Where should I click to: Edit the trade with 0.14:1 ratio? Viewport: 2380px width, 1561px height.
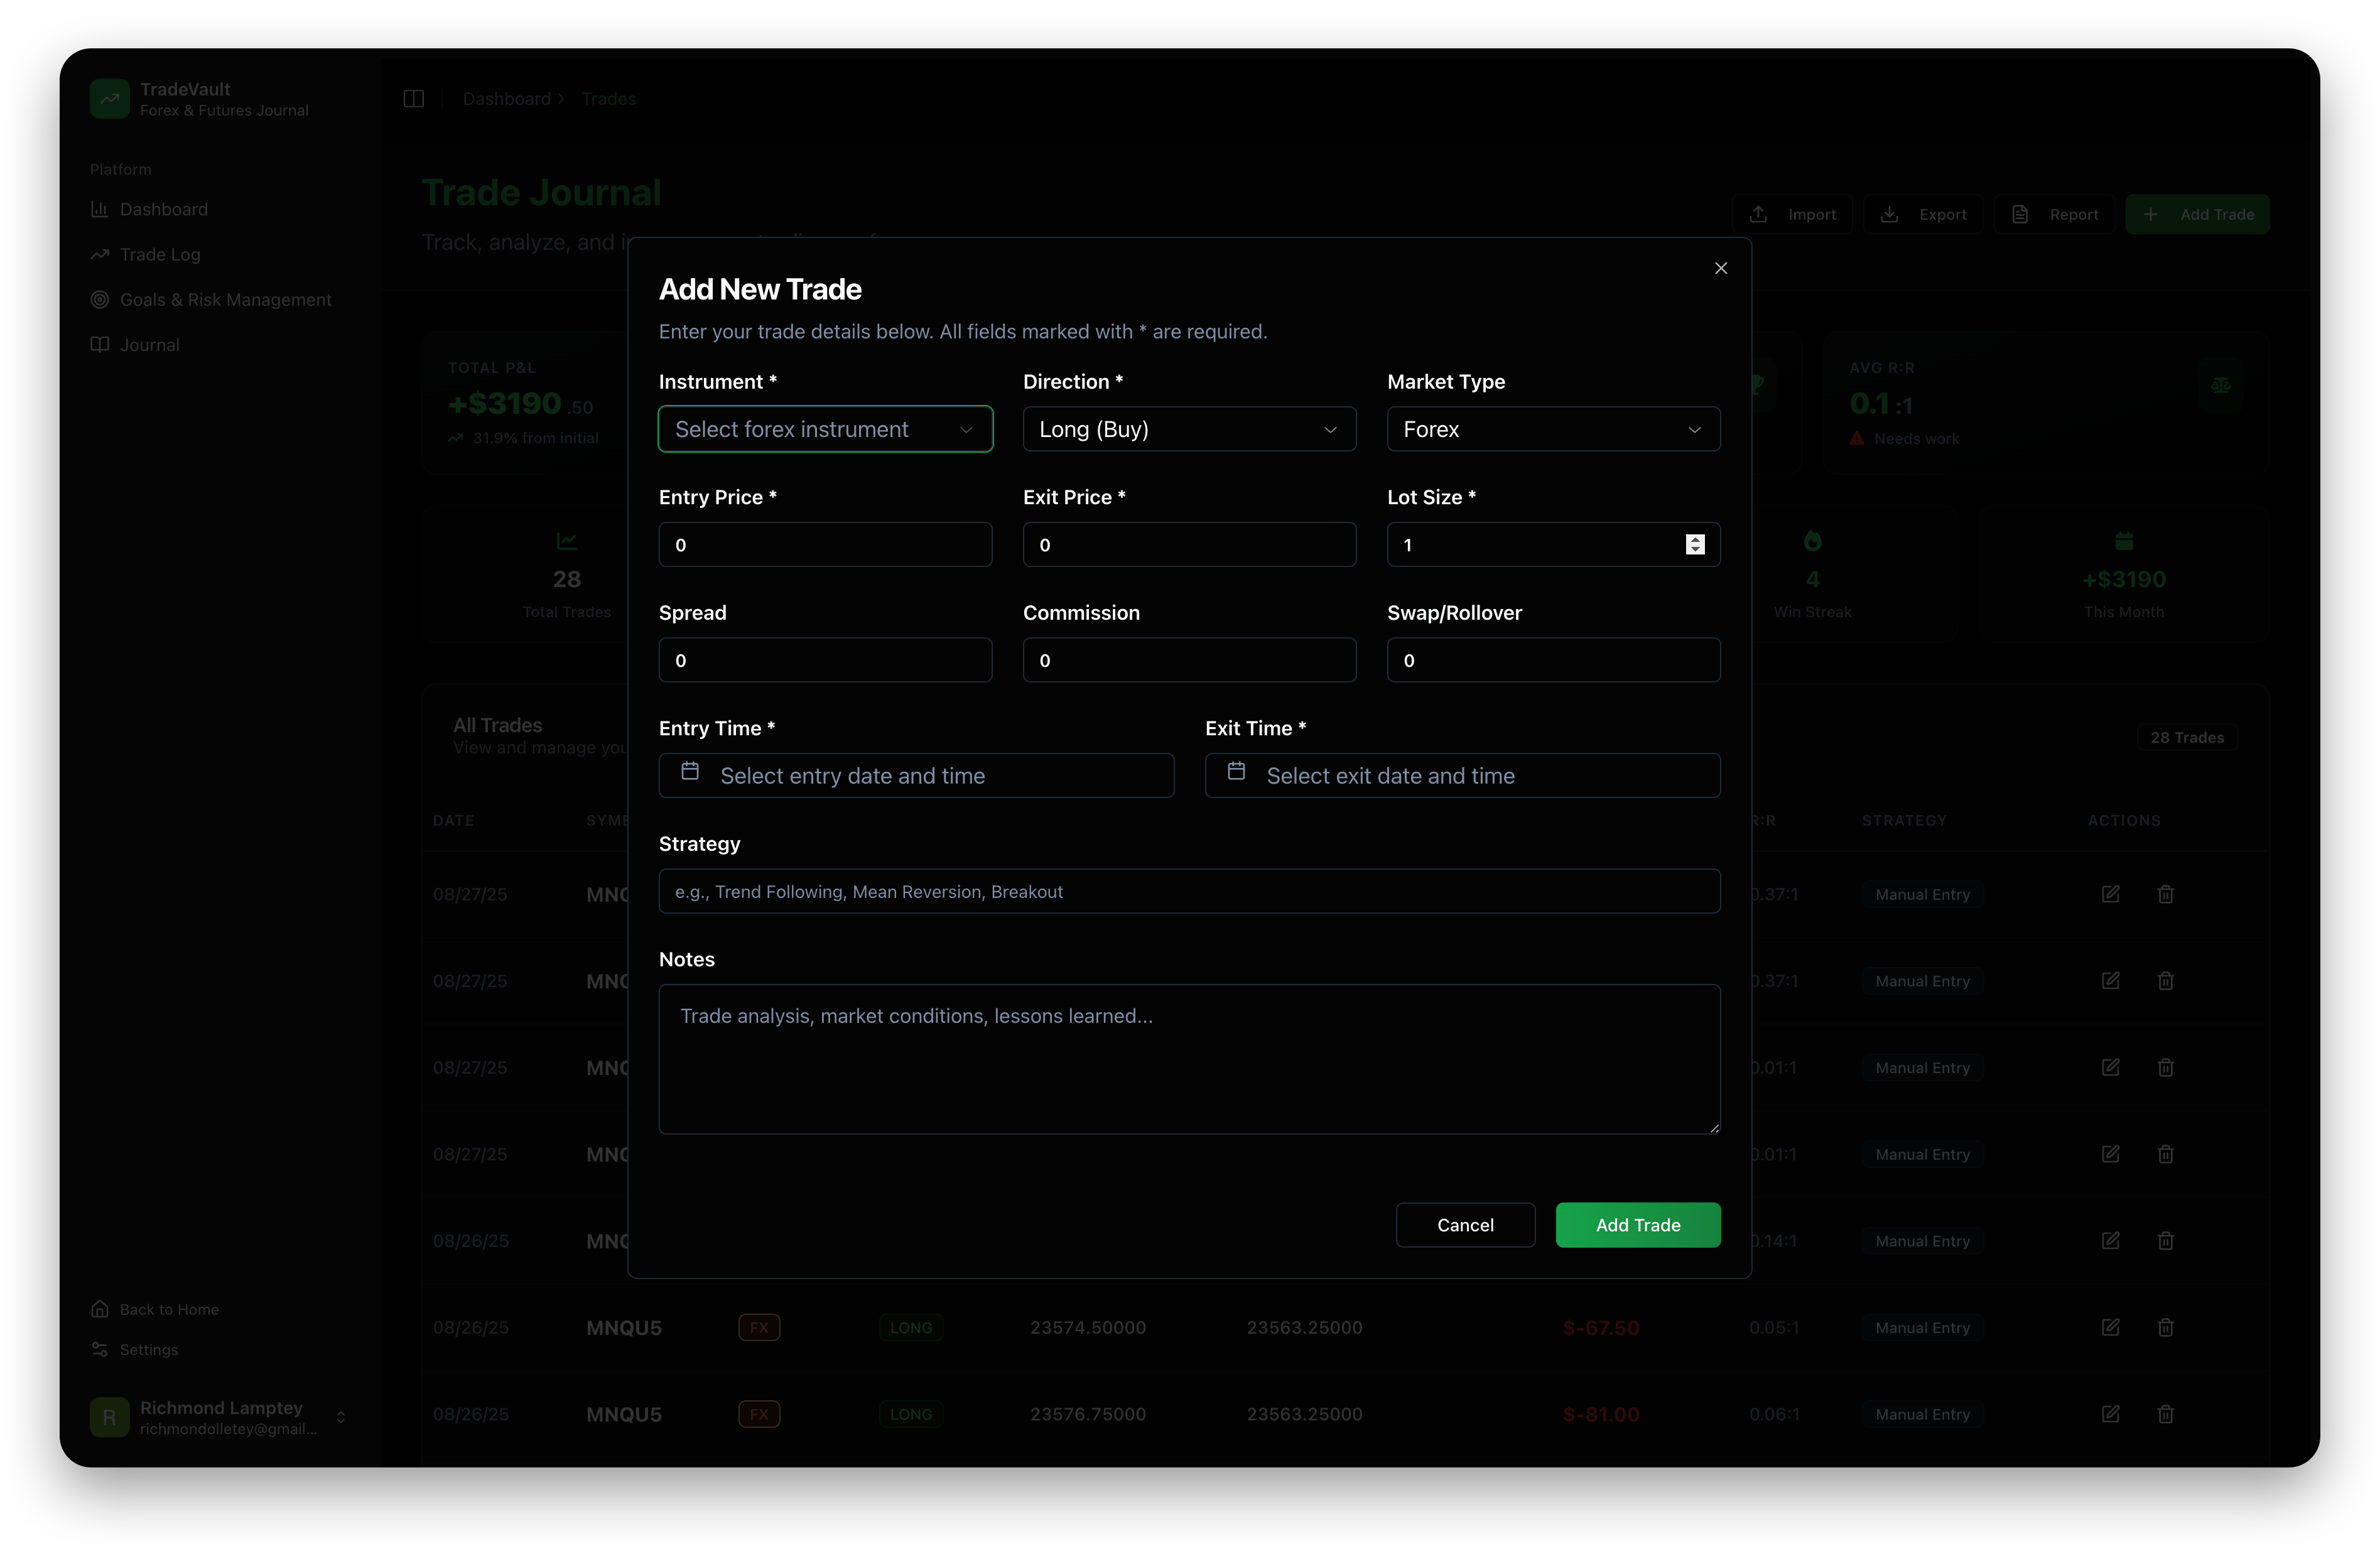pyautogui.click(x=2111, y=1240)
